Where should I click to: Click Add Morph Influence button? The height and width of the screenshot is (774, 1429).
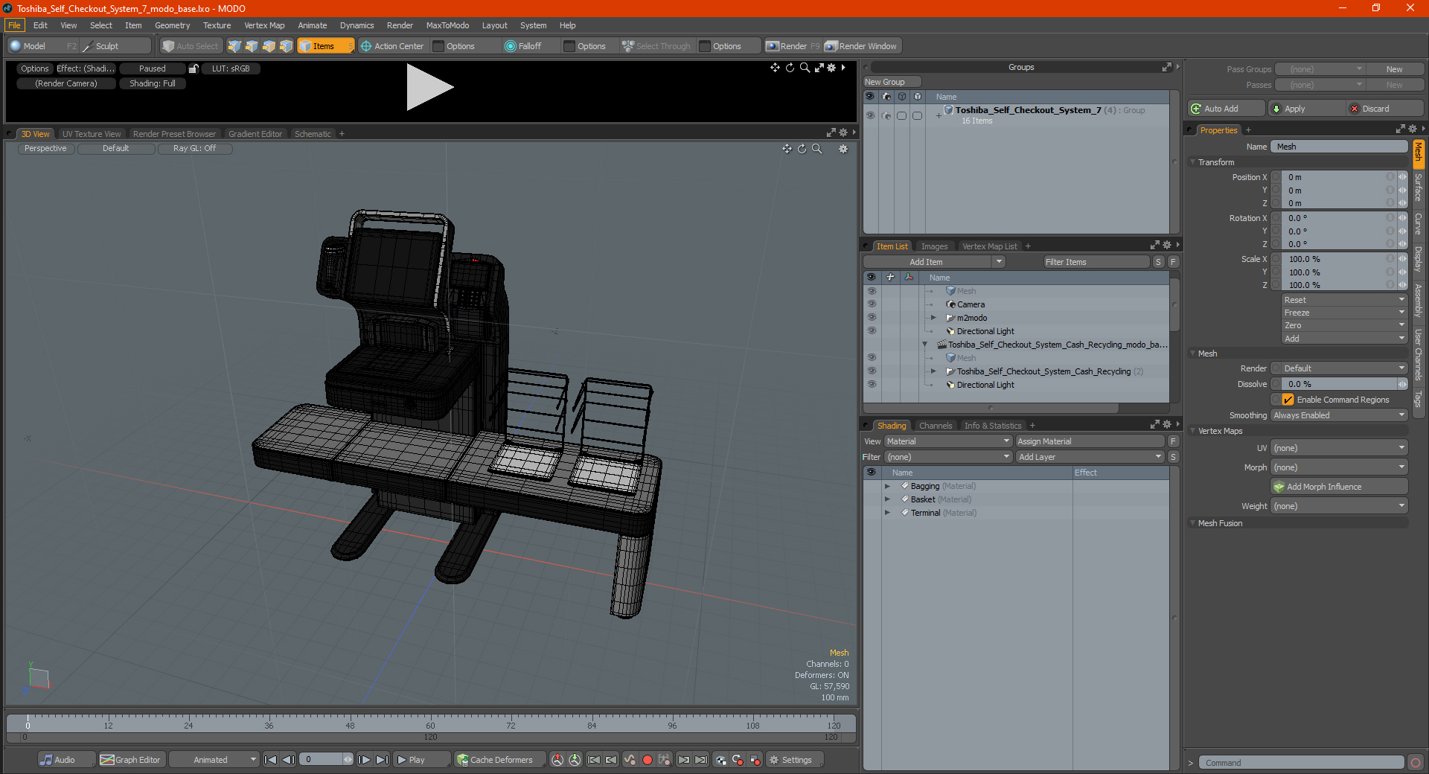pyautogui.click(x=1340, y=487)
